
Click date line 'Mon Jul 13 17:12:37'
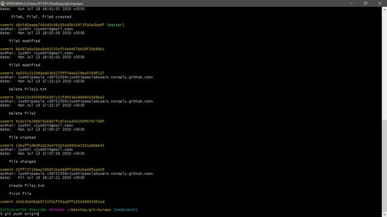[42, 105]
